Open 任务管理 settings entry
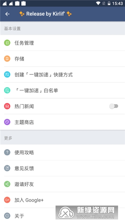125x223 pixels. (x=62, y=43)
